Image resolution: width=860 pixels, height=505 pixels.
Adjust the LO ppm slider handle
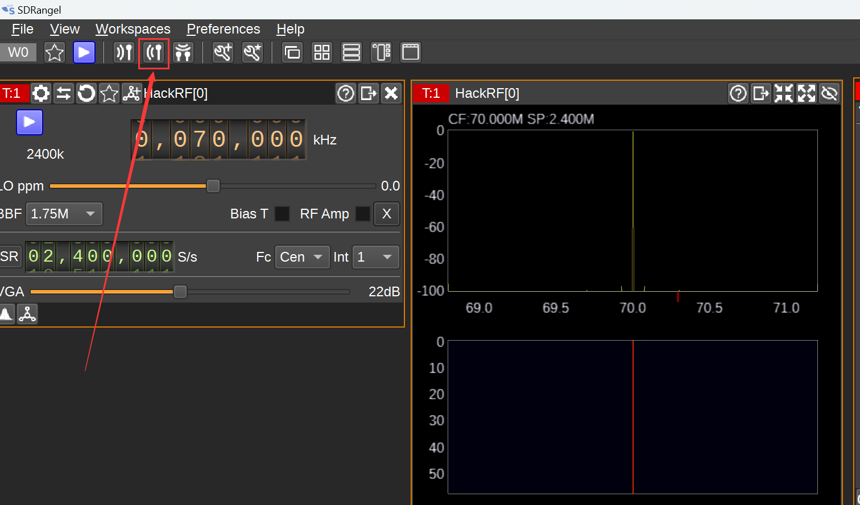[x=213, y=186]
